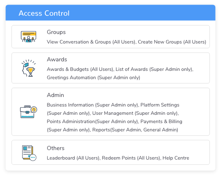
Task: Select Greetings Automation entry
Action: (x=71, y=78)
